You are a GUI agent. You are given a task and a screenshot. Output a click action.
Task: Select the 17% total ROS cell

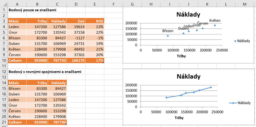click(95, 60)
